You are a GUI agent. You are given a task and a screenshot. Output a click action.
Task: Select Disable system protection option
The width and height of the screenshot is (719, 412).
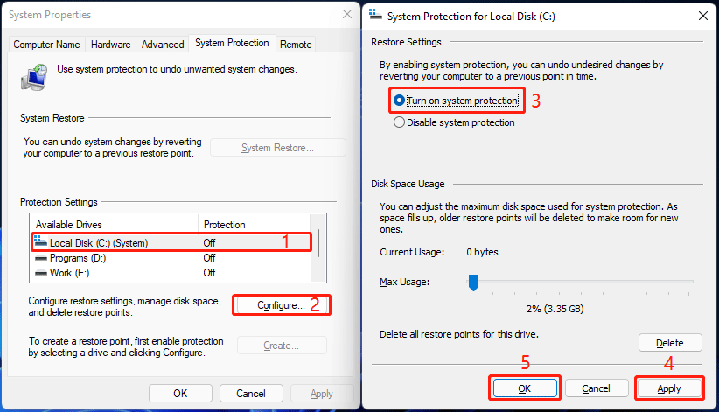click(x=400, y=122)
